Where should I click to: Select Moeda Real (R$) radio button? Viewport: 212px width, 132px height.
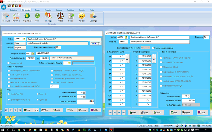tap(9, 94)
